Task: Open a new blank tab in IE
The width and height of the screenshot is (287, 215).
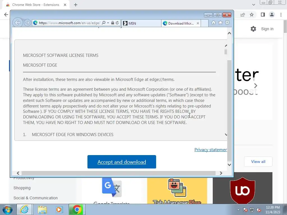Action: 205,23
